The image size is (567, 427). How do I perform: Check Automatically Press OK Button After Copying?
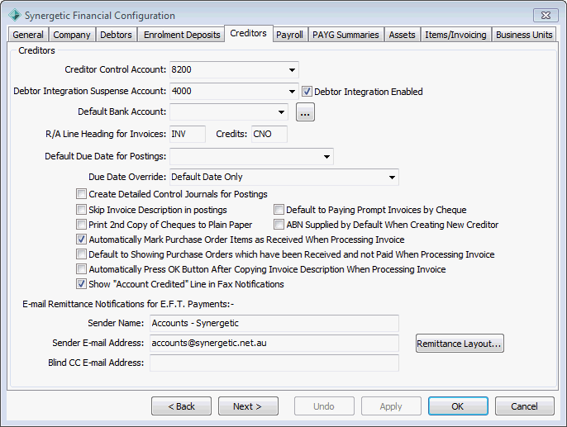[x=81, y=269]
